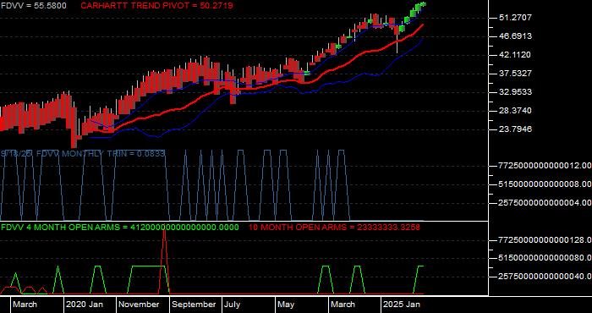Click the March date label before 2020 Jan
The width and height of the screenshot is (592, 313).
[x=25, y=305]
